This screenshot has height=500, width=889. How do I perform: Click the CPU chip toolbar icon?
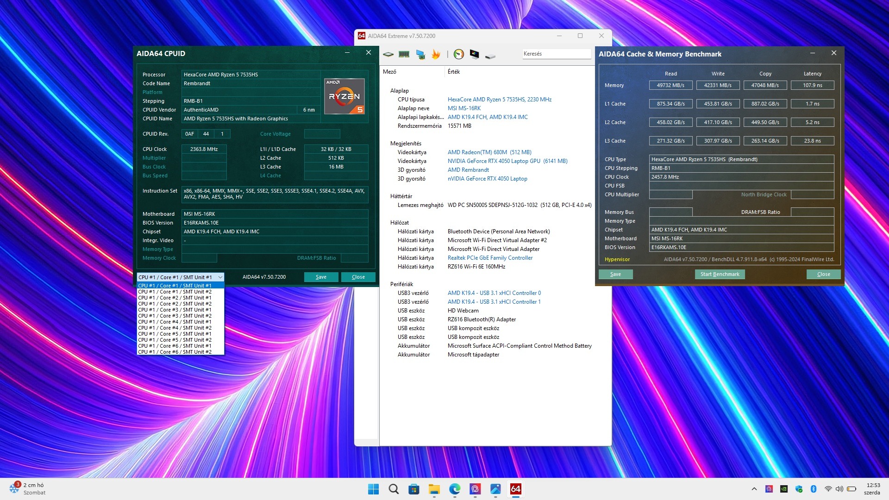pyautogui.click(x=388, y=55)
